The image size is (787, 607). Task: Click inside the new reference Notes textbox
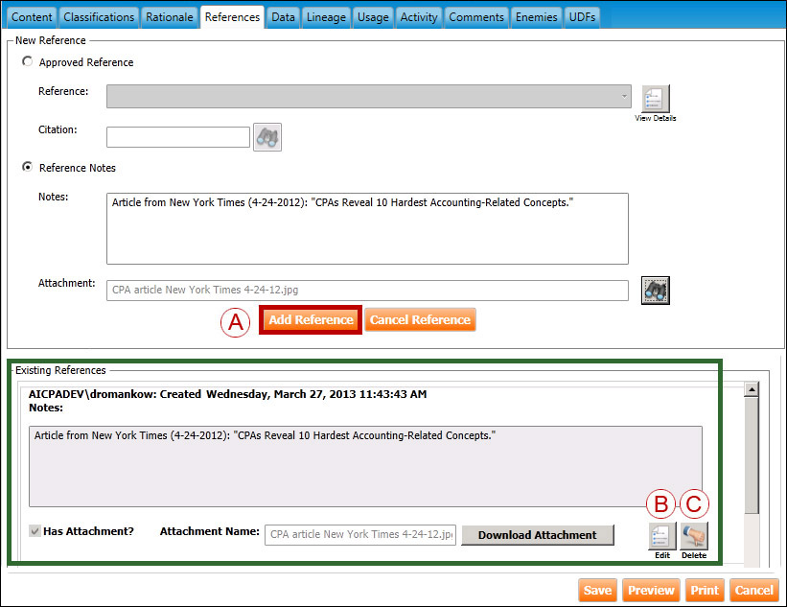click(367, 228)
